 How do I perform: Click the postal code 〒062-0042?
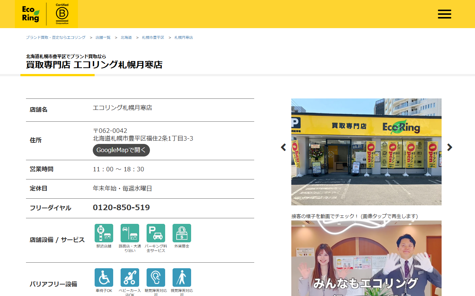pyautogui.click(x=110, y=131)
